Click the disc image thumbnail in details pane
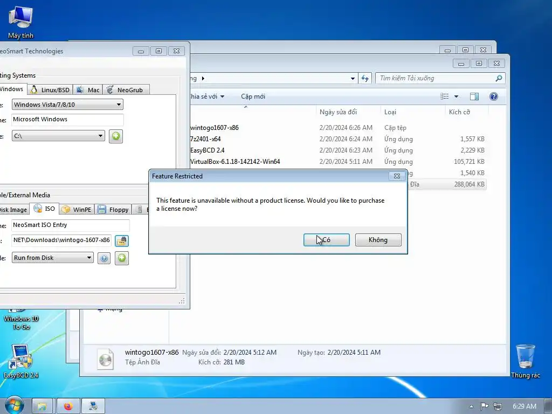This screenshot has width=552, height=414. 106,358
